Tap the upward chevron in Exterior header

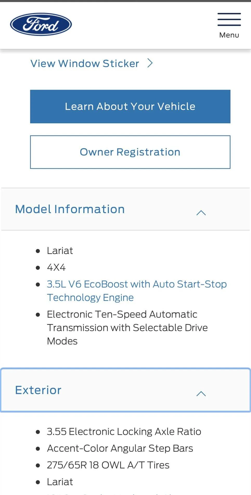click(201, 394)
